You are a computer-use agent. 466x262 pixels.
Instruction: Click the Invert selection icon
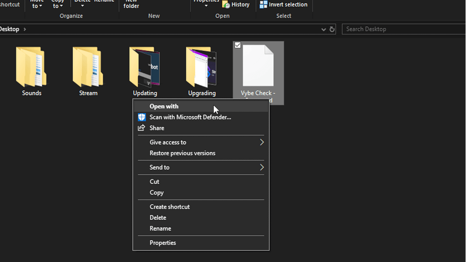263,5
